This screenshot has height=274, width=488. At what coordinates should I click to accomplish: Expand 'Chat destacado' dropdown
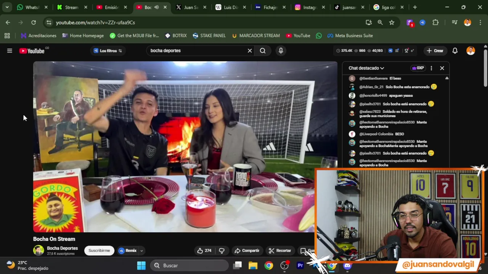pos(366,68)
